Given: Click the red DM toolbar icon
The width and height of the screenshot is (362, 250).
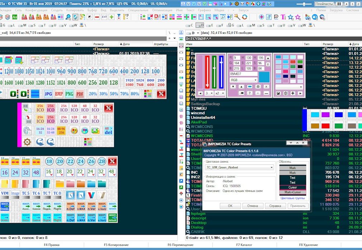Looking at the screenshot, I should [157, 17].
